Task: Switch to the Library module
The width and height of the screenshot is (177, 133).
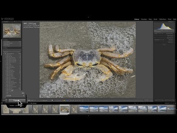Action: (136, 19)
